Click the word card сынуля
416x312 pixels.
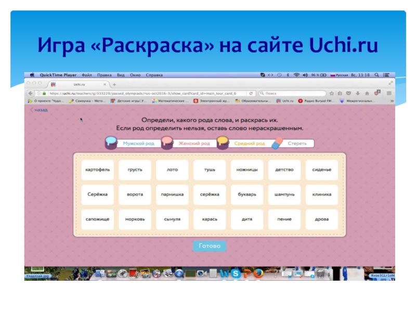172,219
